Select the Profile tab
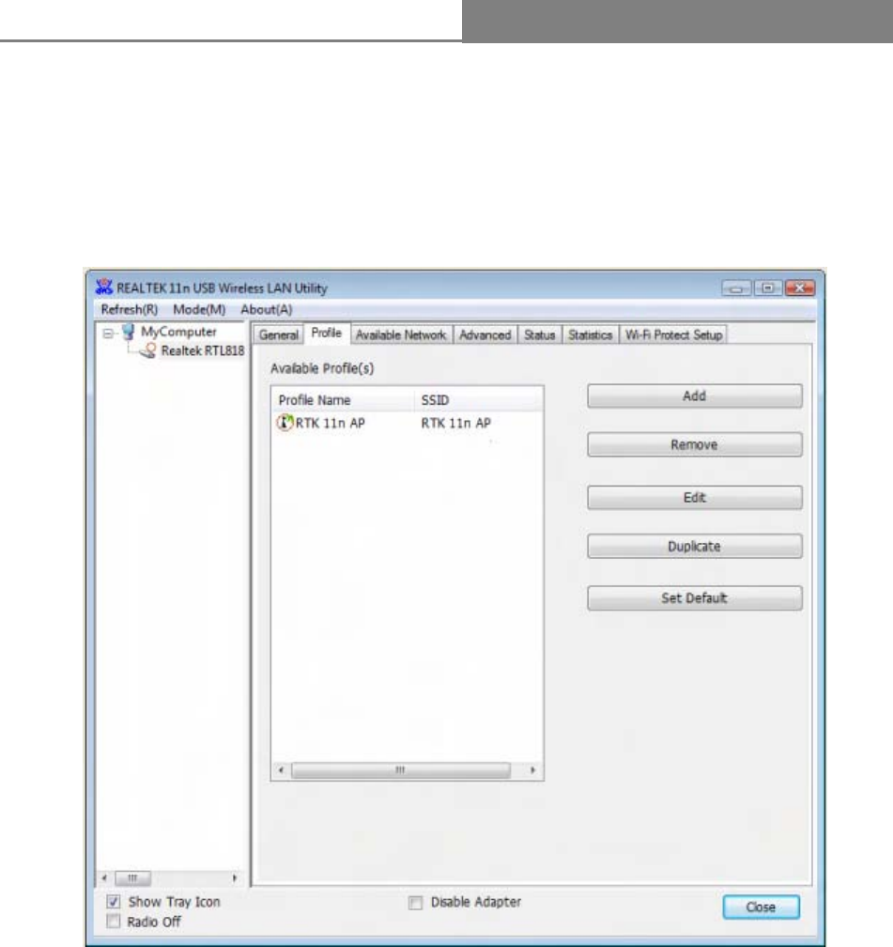Viewport: 893px width, 947px height. [x=327, y=334]
